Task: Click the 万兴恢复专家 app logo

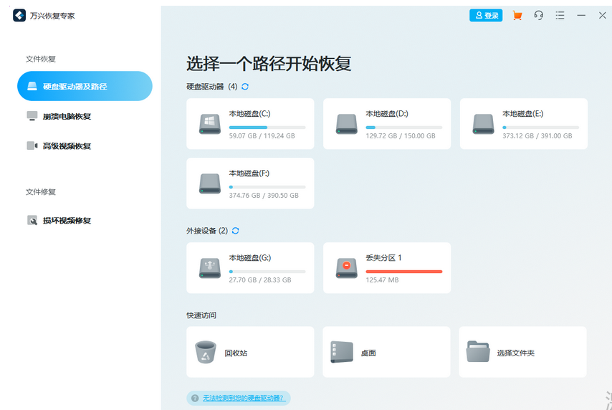Action: coord(19,16)
